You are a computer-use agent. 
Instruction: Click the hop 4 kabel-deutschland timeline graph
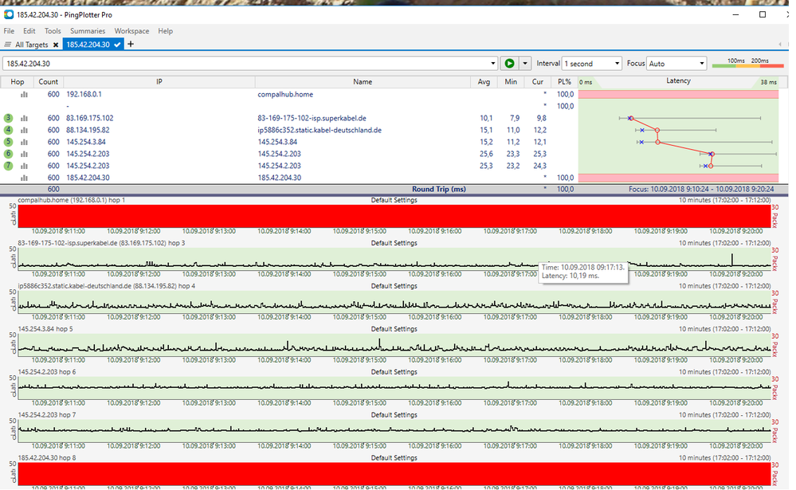tap(394, 302)
